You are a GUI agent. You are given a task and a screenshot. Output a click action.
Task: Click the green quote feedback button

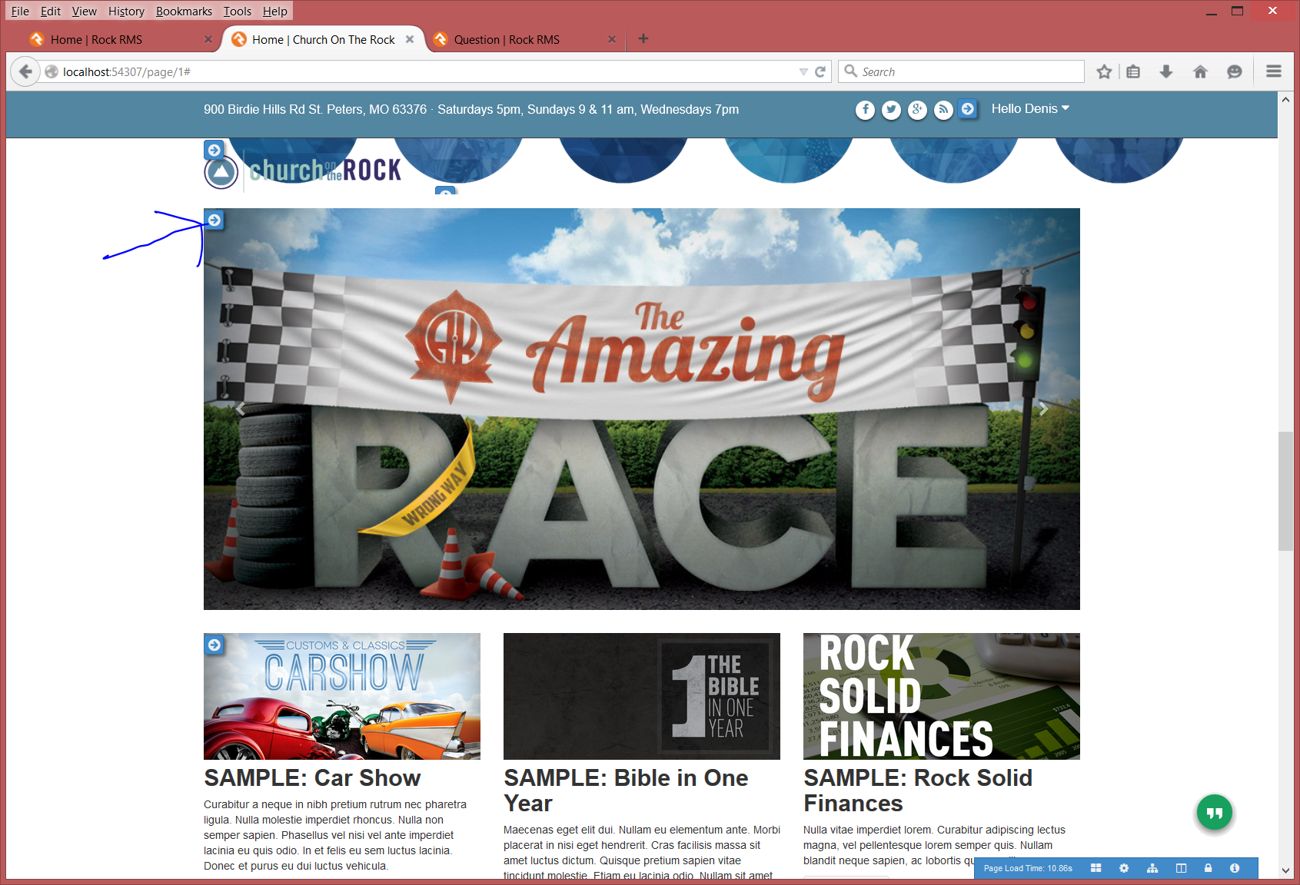coord(1214,813)
